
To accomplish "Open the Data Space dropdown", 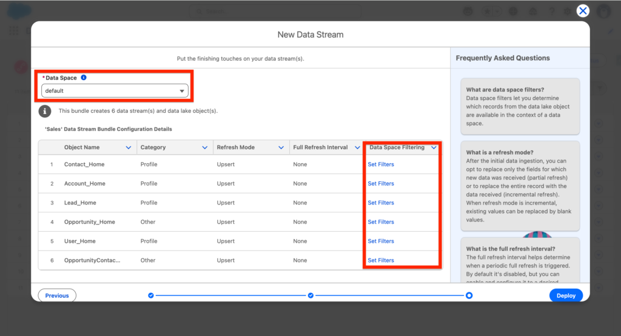I will [115, 91].
